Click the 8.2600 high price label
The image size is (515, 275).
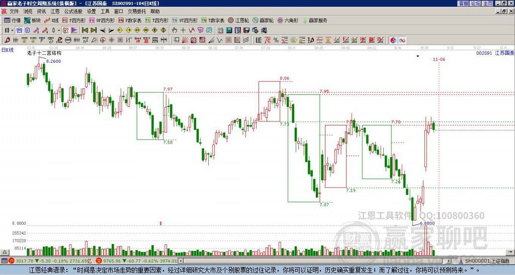[x=53, y=61]
